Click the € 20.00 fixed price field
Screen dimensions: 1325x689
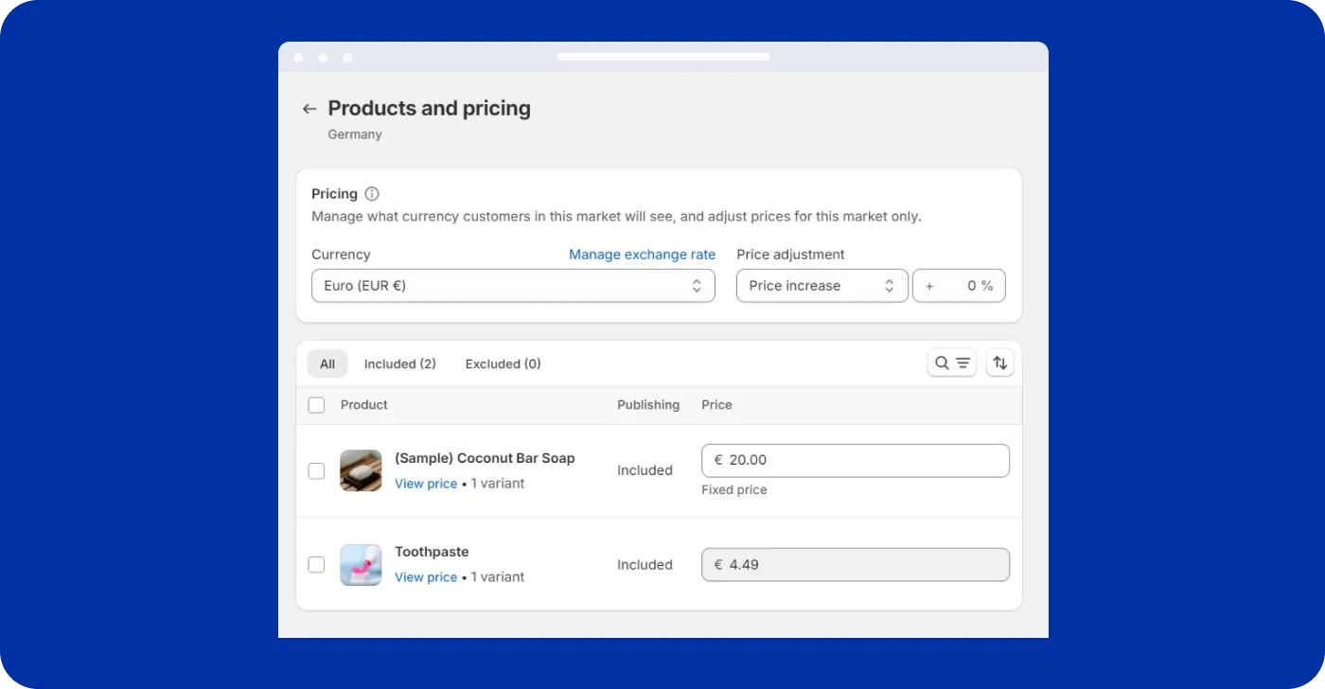coord(855,460)
